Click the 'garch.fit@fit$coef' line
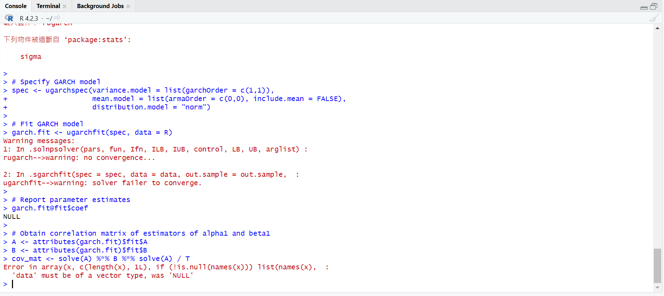The width and height of the screenshot is (664, 296). click(x=50, y=208)
